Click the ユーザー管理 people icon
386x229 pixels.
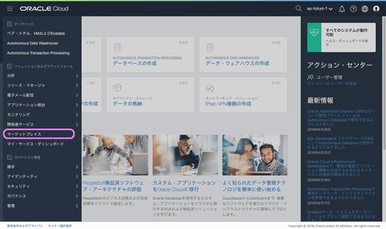point(310,77)
